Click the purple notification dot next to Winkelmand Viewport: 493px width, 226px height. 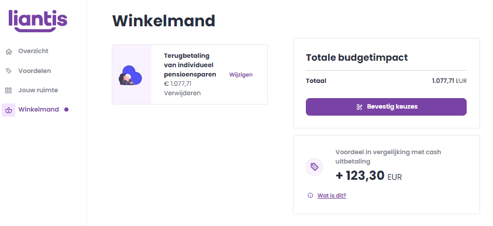point(66,110)
